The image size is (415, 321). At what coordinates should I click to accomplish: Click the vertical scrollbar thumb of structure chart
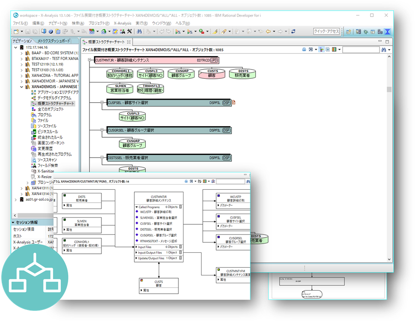[389, 89]
